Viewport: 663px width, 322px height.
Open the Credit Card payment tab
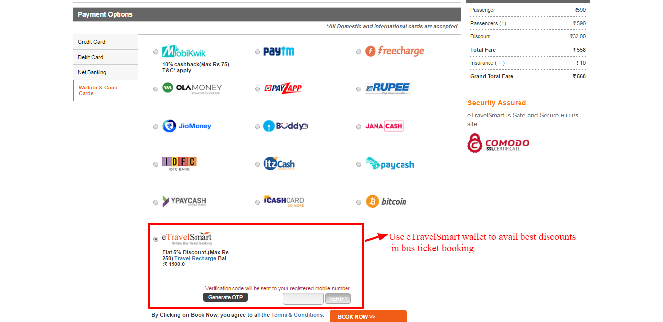click(x=105, y=42)
